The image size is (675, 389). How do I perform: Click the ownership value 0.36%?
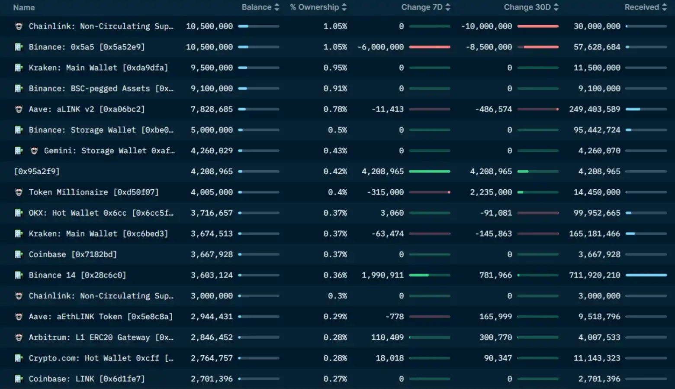point(335,275)
